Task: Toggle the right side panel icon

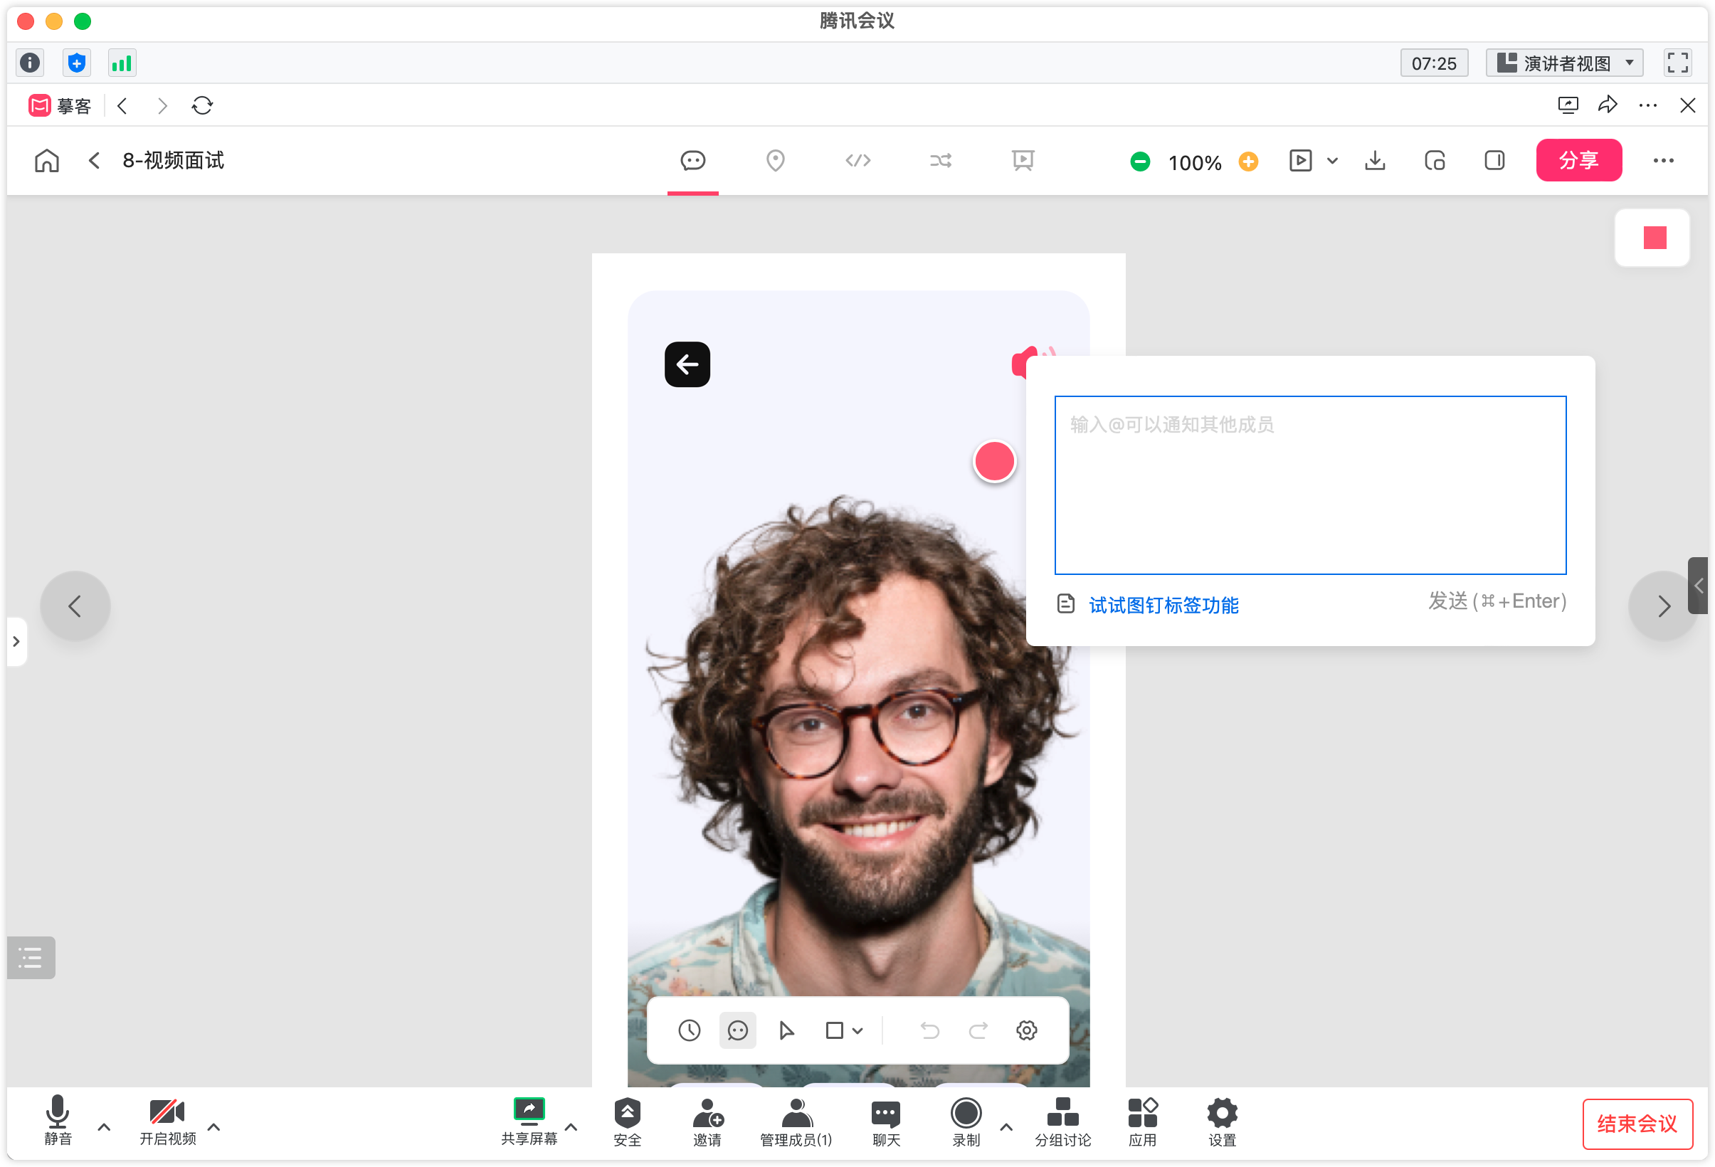Action: tap(1494, 161)
